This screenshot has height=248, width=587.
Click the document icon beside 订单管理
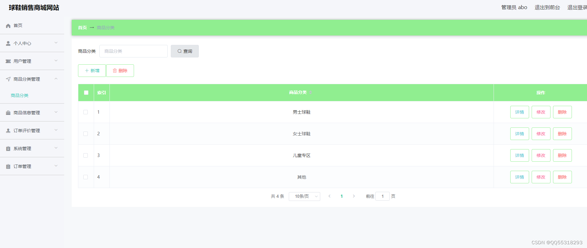click(x=8, y=166)
